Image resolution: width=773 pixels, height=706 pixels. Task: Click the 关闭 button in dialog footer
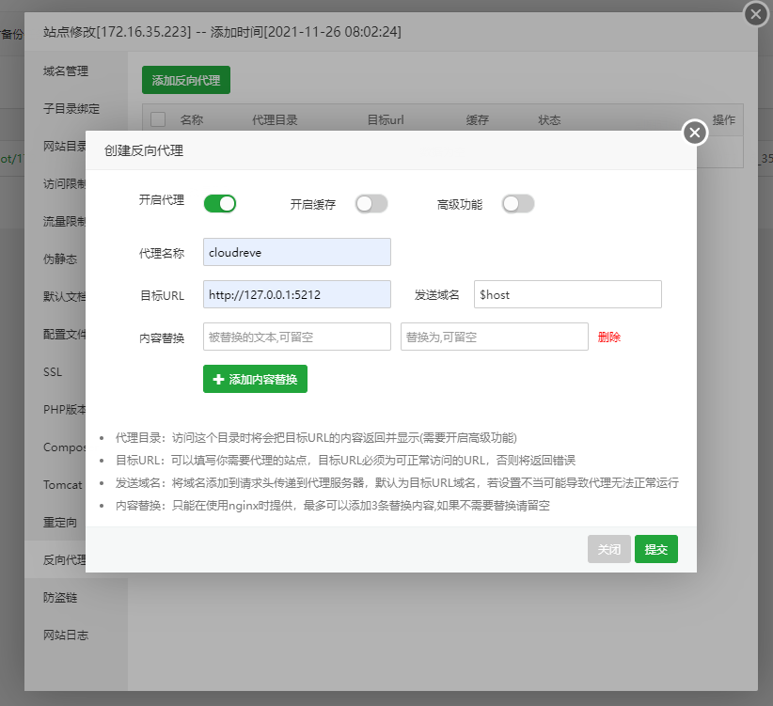(x=609, y=549)
